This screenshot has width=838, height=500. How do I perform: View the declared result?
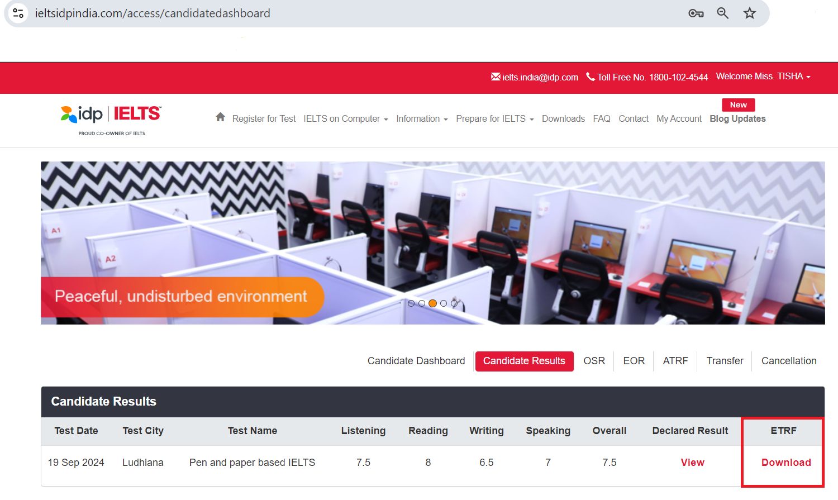(x=692, y=463)
